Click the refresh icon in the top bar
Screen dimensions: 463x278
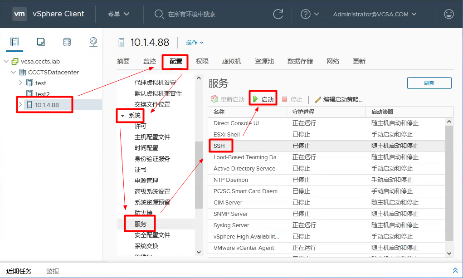[278, 14]
